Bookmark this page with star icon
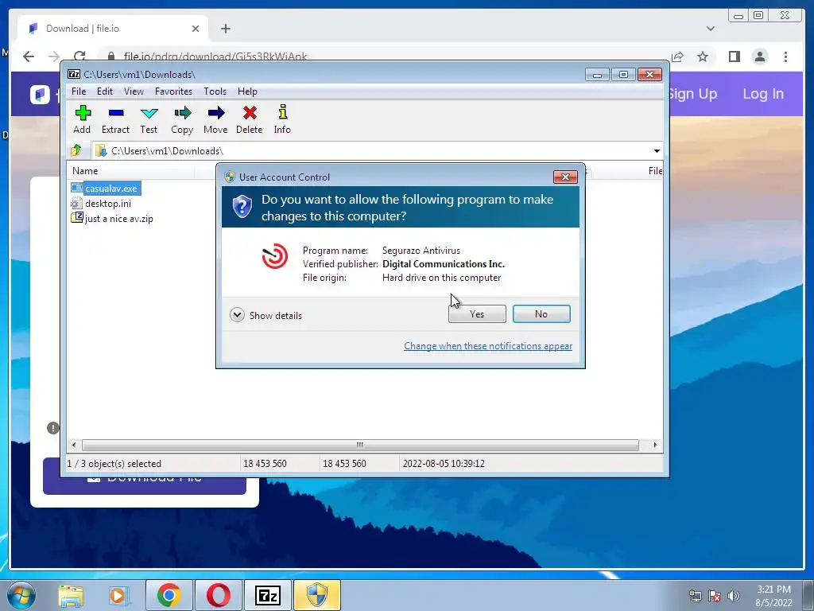 703,56
